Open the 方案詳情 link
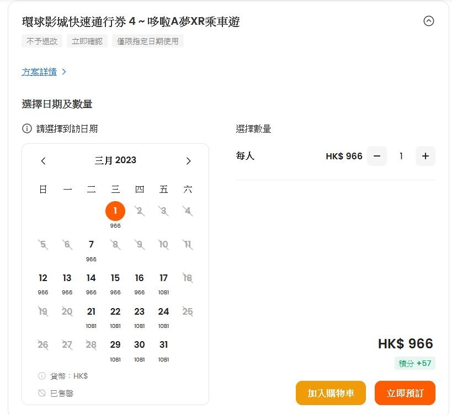Viewport: 452px width, 415px height. point(39,72)
